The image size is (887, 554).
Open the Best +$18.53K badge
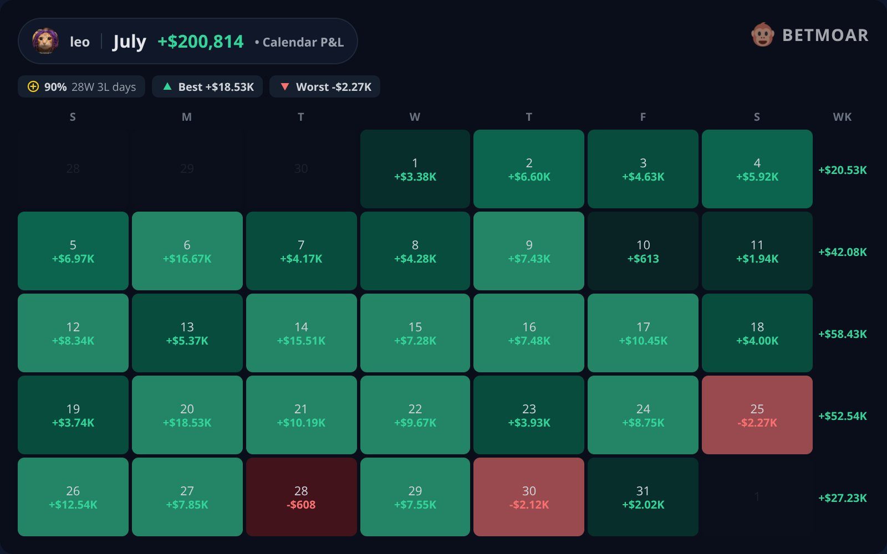point(207,86)
